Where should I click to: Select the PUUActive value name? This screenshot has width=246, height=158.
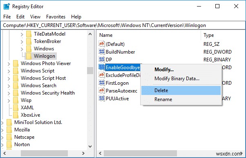tap(117, 99)
